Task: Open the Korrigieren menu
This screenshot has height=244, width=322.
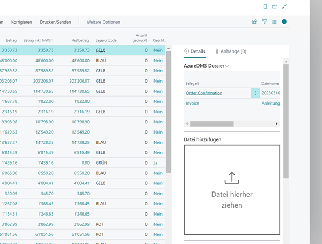Action: 21,22
